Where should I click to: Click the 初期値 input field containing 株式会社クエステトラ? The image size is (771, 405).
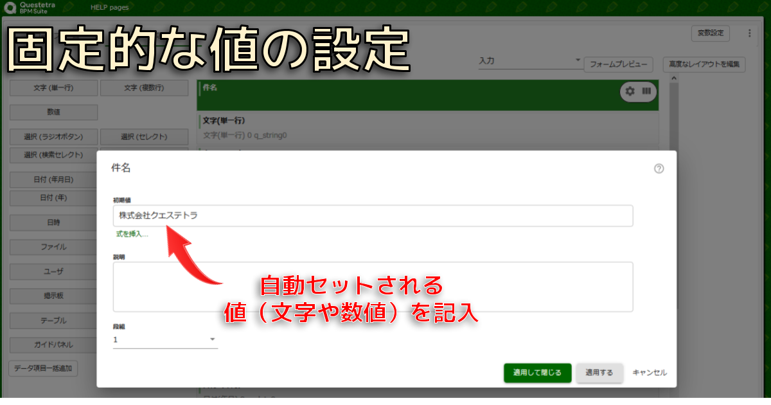(x=373, y=216)
